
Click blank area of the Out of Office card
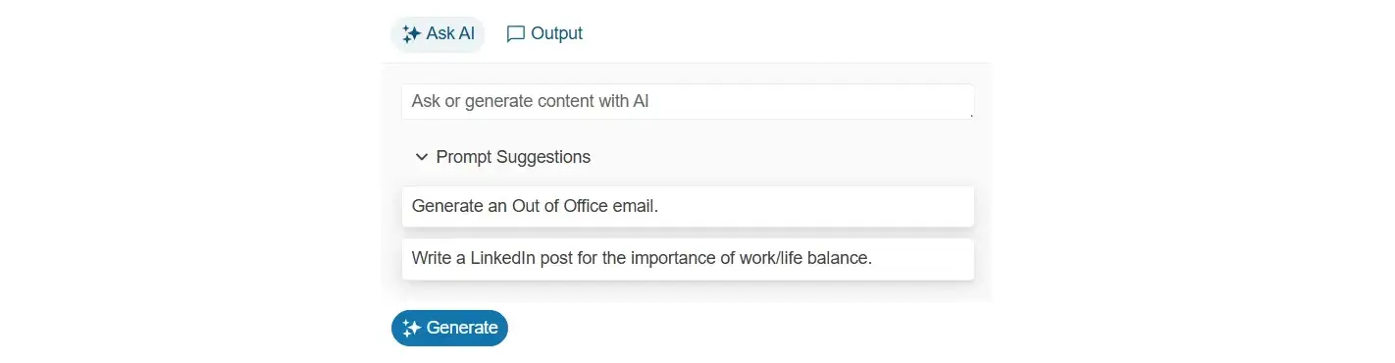[814, 206]
